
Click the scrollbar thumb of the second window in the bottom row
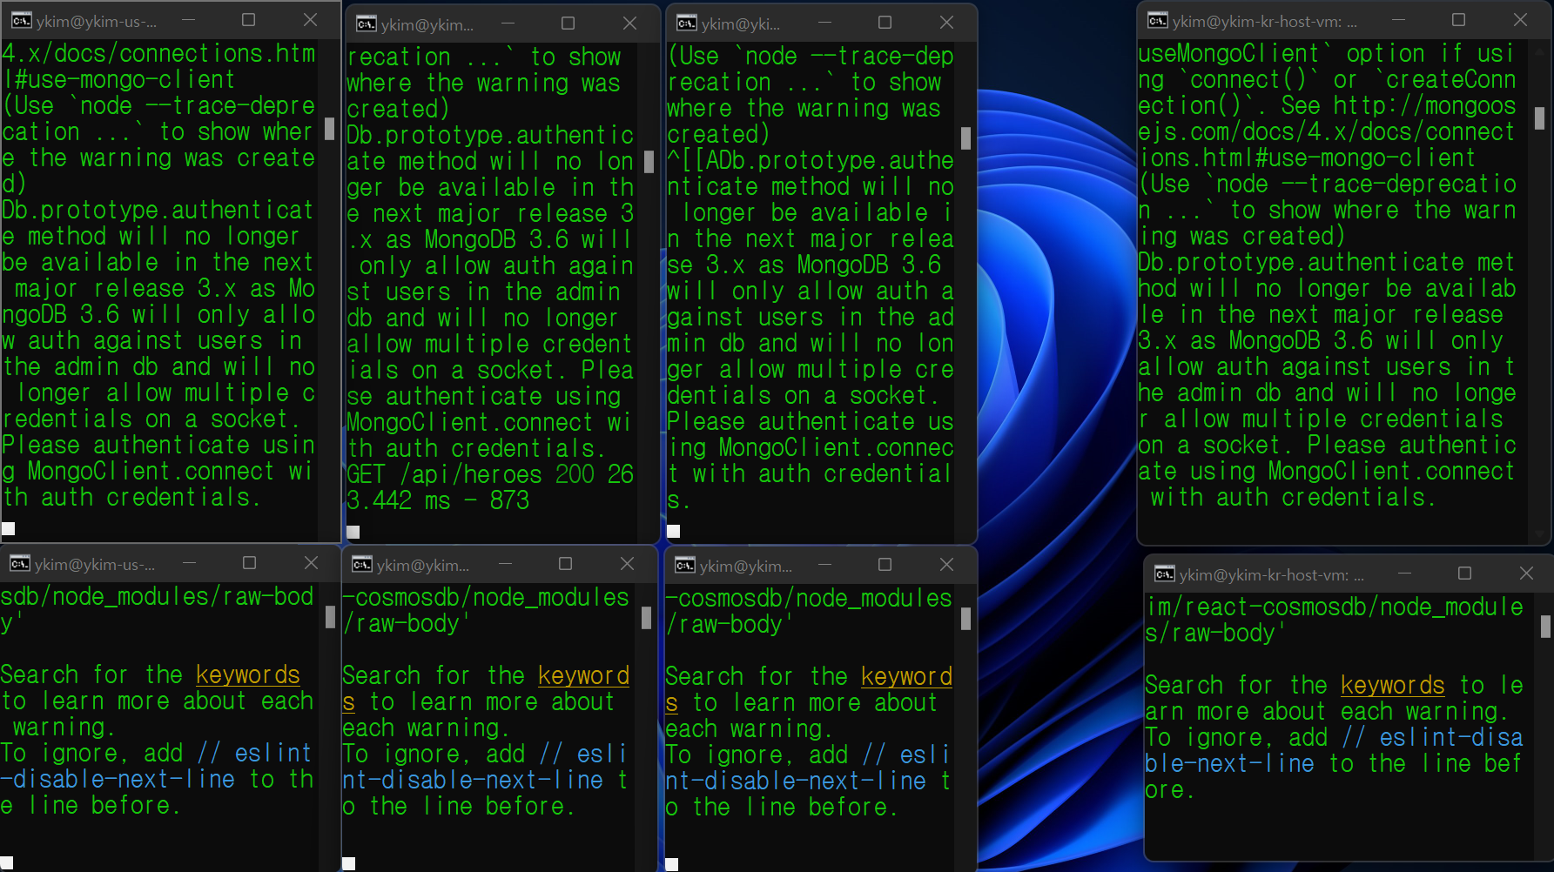646,618
